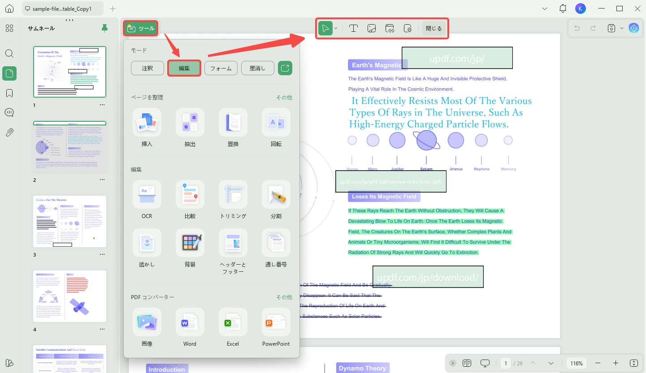Pin the サムネール panel
646x373 pixels.
click(104, 29)
